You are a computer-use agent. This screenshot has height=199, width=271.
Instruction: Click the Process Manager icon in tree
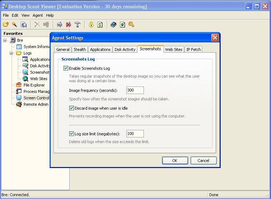pyautogui.click(x=19, y=91)
